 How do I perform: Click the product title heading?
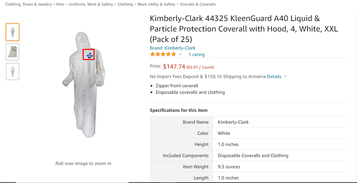click(x=243, y=29)
